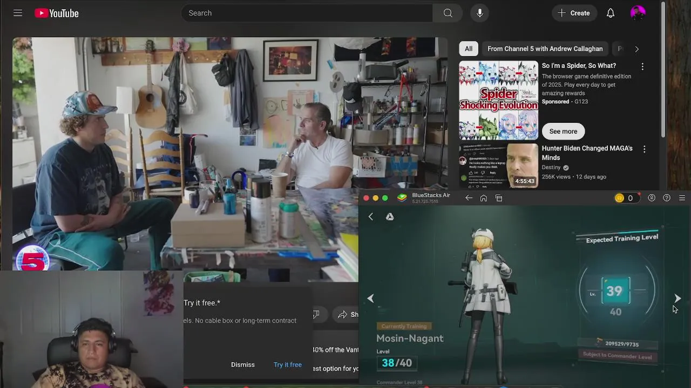Open more options for the Spider ad

(x=642, y=66)
